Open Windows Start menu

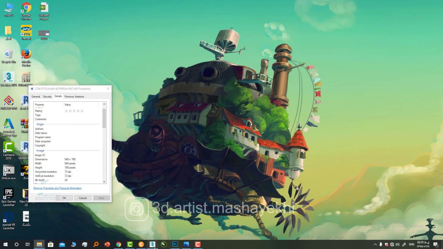coord(5,244)
